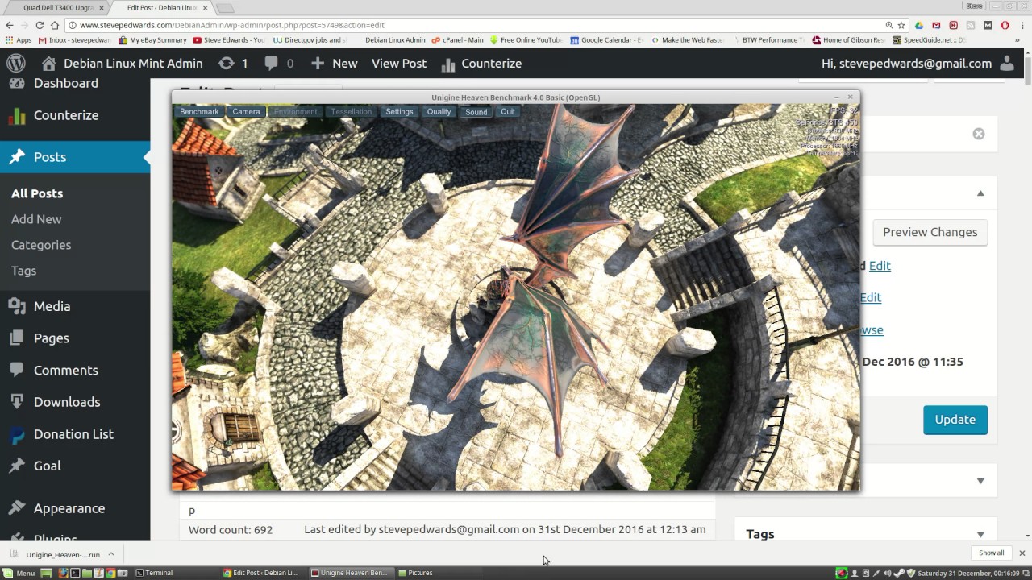
Task: Click the Preview Changes button
Action: point(930,232)
